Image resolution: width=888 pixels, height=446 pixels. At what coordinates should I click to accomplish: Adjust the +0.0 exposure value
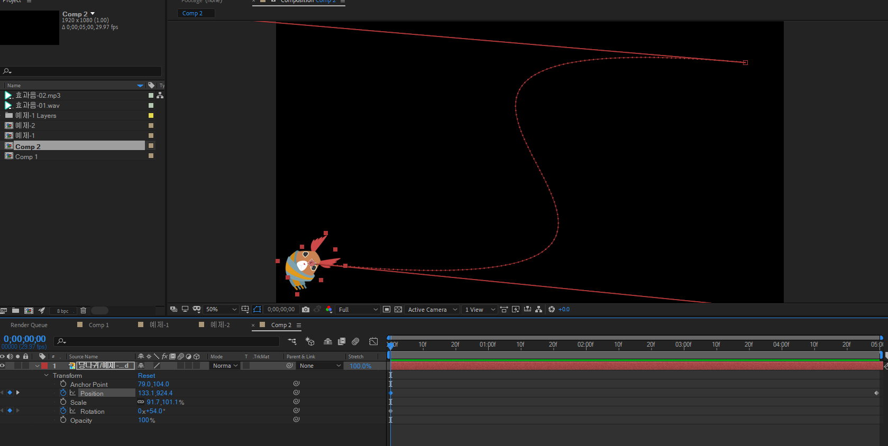pyautogui.click(x=564, y=310)
